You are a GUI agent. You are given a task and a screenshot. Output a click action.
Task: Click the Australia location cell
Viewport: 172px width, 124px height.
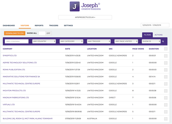click(x=92, y=118)
